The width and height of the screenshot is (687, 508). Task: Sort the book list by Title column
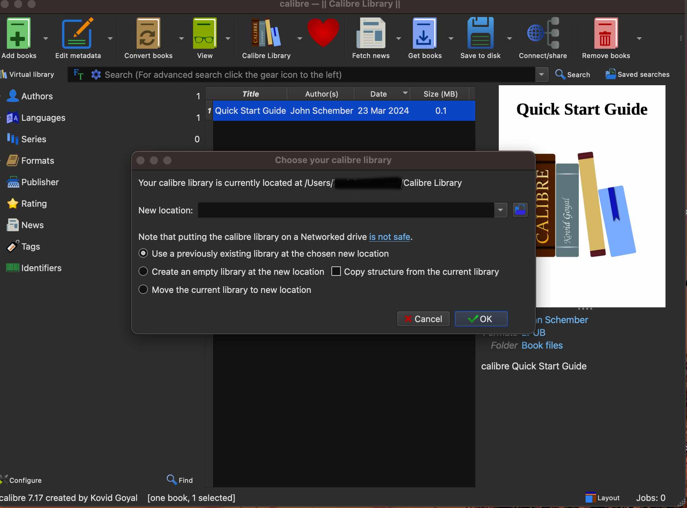click(250, 94)
